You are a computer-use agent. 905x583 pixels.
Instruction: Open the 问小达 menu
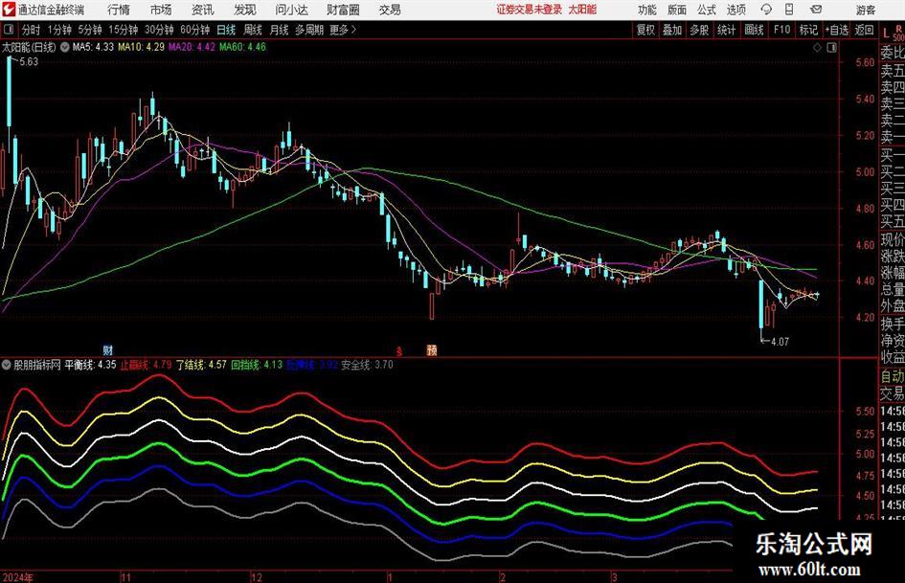[x=291, y=10]
